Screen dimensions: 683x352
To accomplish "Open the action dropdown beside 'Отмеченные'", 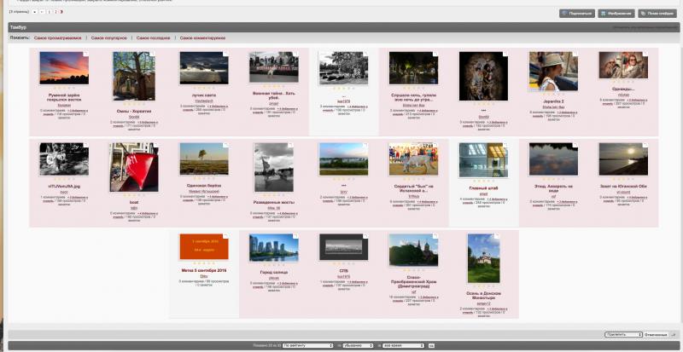I will (624, 335).
